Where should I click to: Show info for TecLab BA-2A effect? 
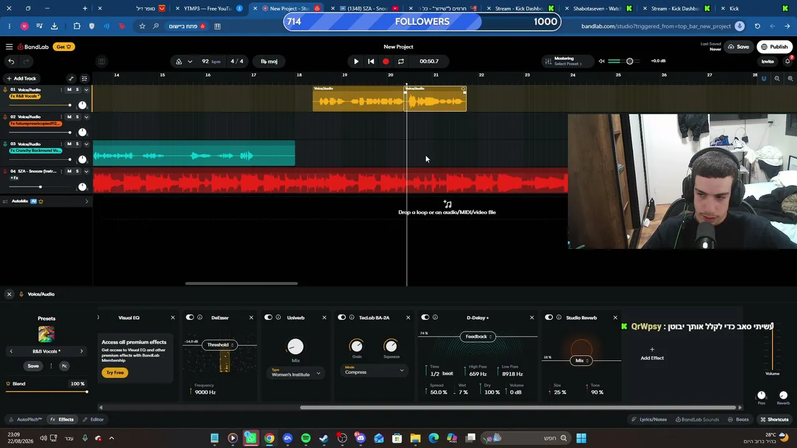[x=352, y=317]
